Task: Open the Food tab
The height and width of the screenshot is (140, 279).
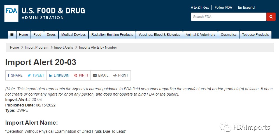Action: click(37, 35)
